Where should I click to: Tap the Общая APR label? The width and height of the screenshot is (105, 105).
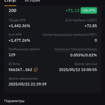17,20
